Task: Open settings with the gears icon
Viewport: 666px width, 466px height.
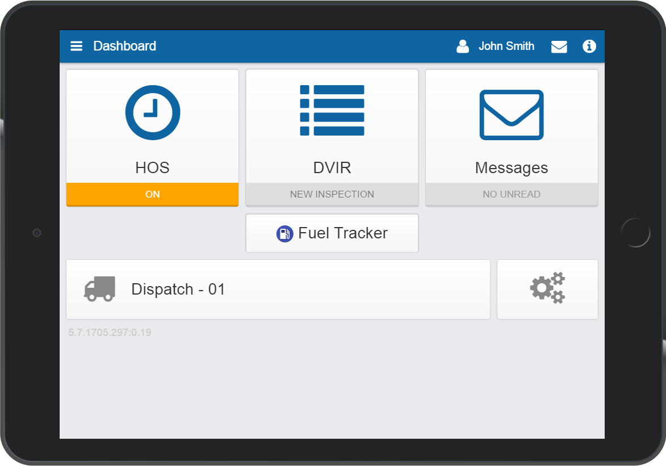Action: [547, 288]
